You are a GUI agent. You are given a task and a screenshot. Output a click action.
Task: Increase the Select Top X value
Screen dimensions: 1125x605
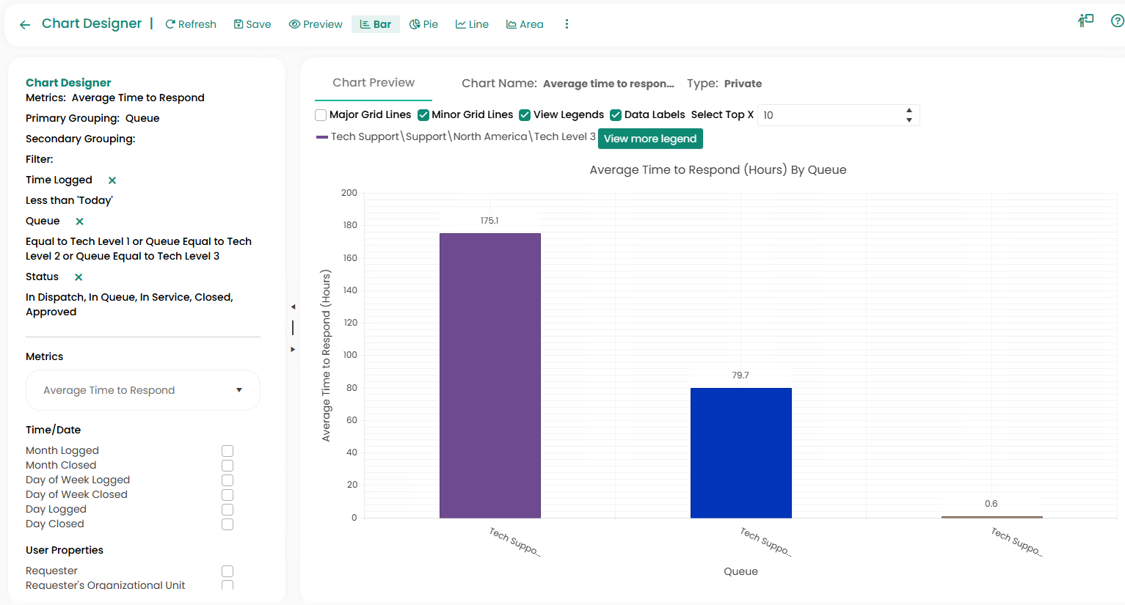pos(909,111)
